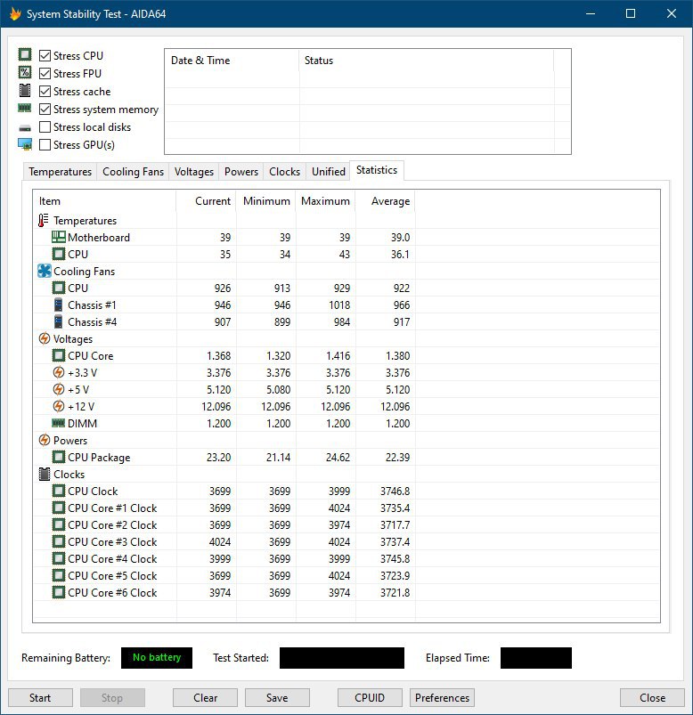Select the CPU Core #2 Clock row label
This screenshot has height=715, width=693.
[x=112, y=524]
